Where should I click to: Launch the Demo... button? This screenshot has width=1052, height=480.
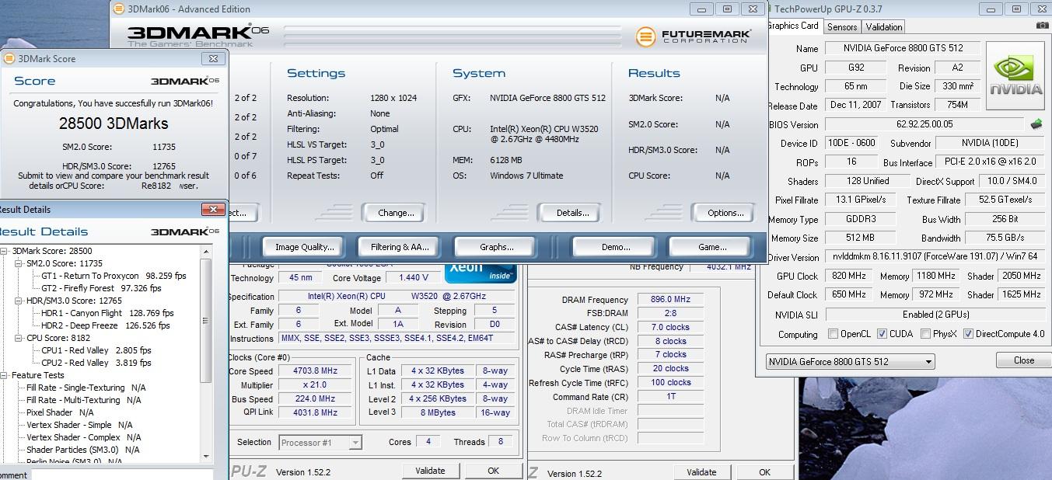(615, 247)
